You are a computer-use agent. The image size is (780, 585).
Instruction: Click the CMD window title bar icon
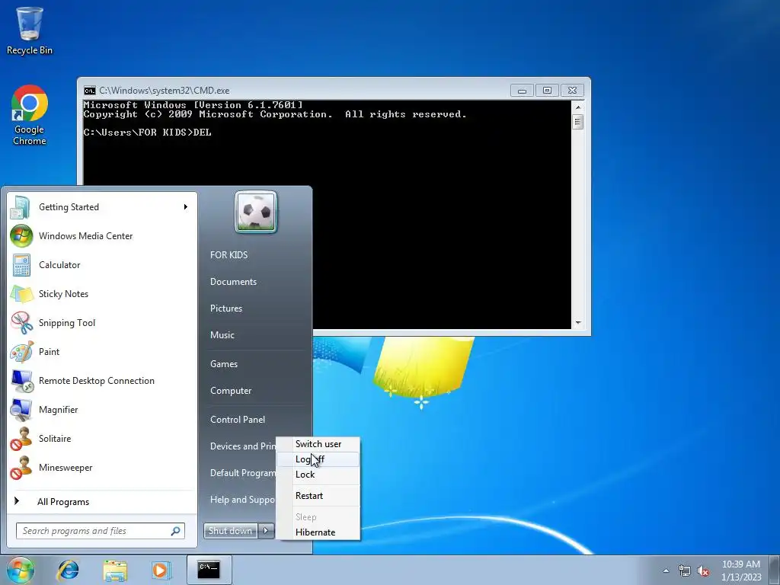point(90,91)
